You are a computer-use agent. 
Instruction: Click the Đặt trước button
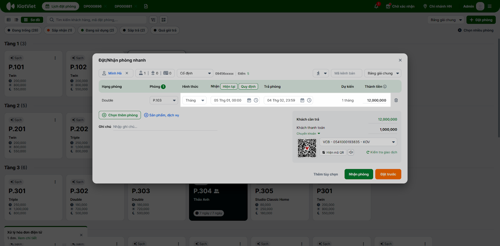388,174
